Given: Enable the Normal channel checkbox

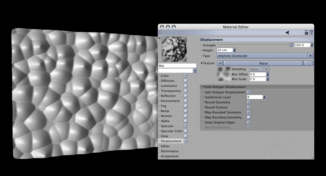Looking at the screenshot, I should coord(186,116).
